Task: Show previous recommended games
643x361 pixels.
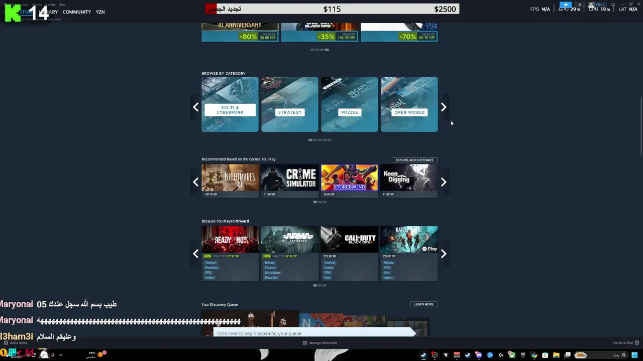Action: click(196, 182)
